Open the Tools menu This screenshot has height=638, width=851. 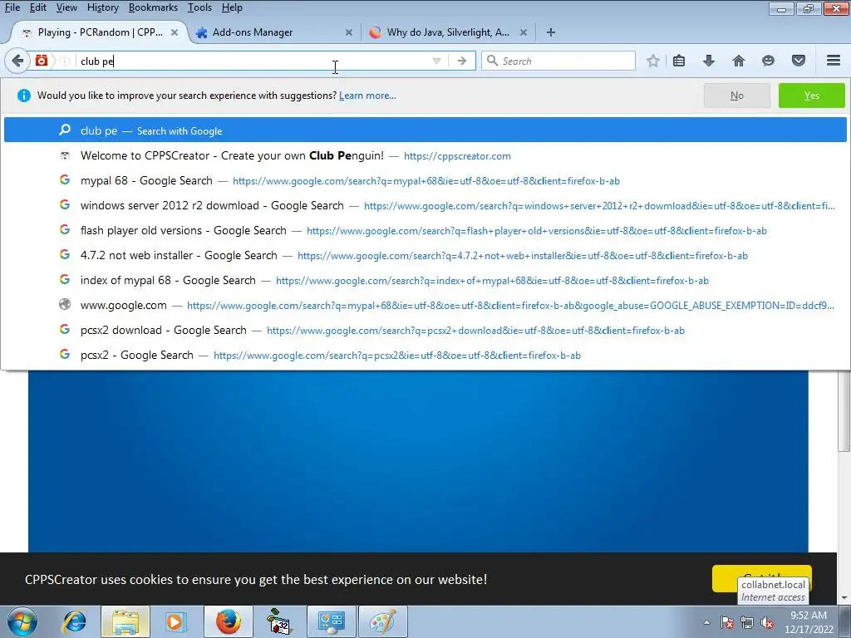coord(199,7)
